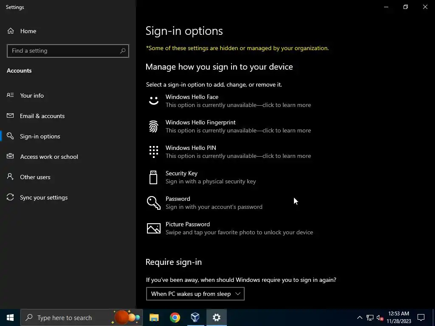Open Sync your settings page
Screen dimensions: 435x326
pyautogui.click(x=68, y=197)
